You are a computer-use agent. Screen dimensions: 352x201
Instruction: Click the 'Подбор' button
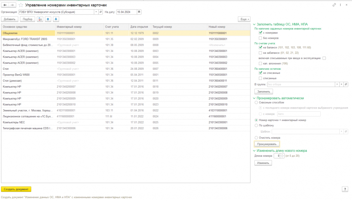[27, 19]
